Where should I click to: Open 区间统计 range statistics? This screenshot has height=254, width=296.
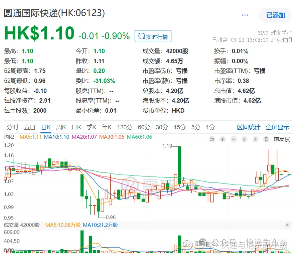tap(249, 127)
